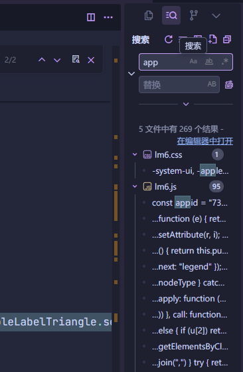This screenshot has width=243, height=372.
Task: Open the const appid result
Action: pyautogui.click(x=190, y=203)
